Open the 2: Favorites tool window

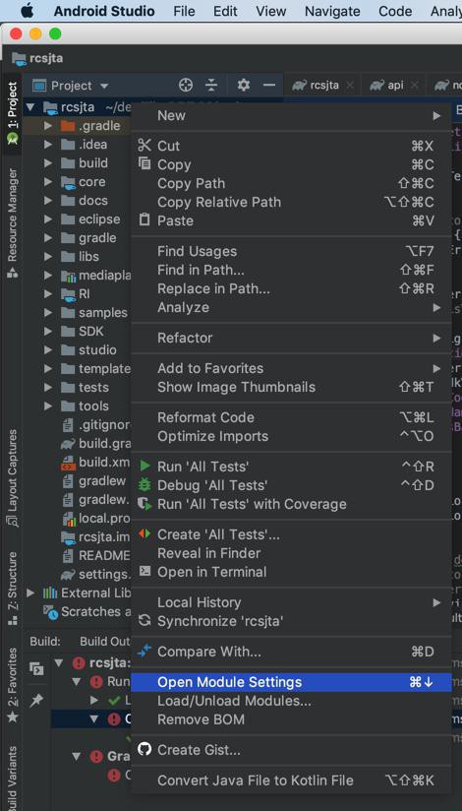(x=12, y=685)
